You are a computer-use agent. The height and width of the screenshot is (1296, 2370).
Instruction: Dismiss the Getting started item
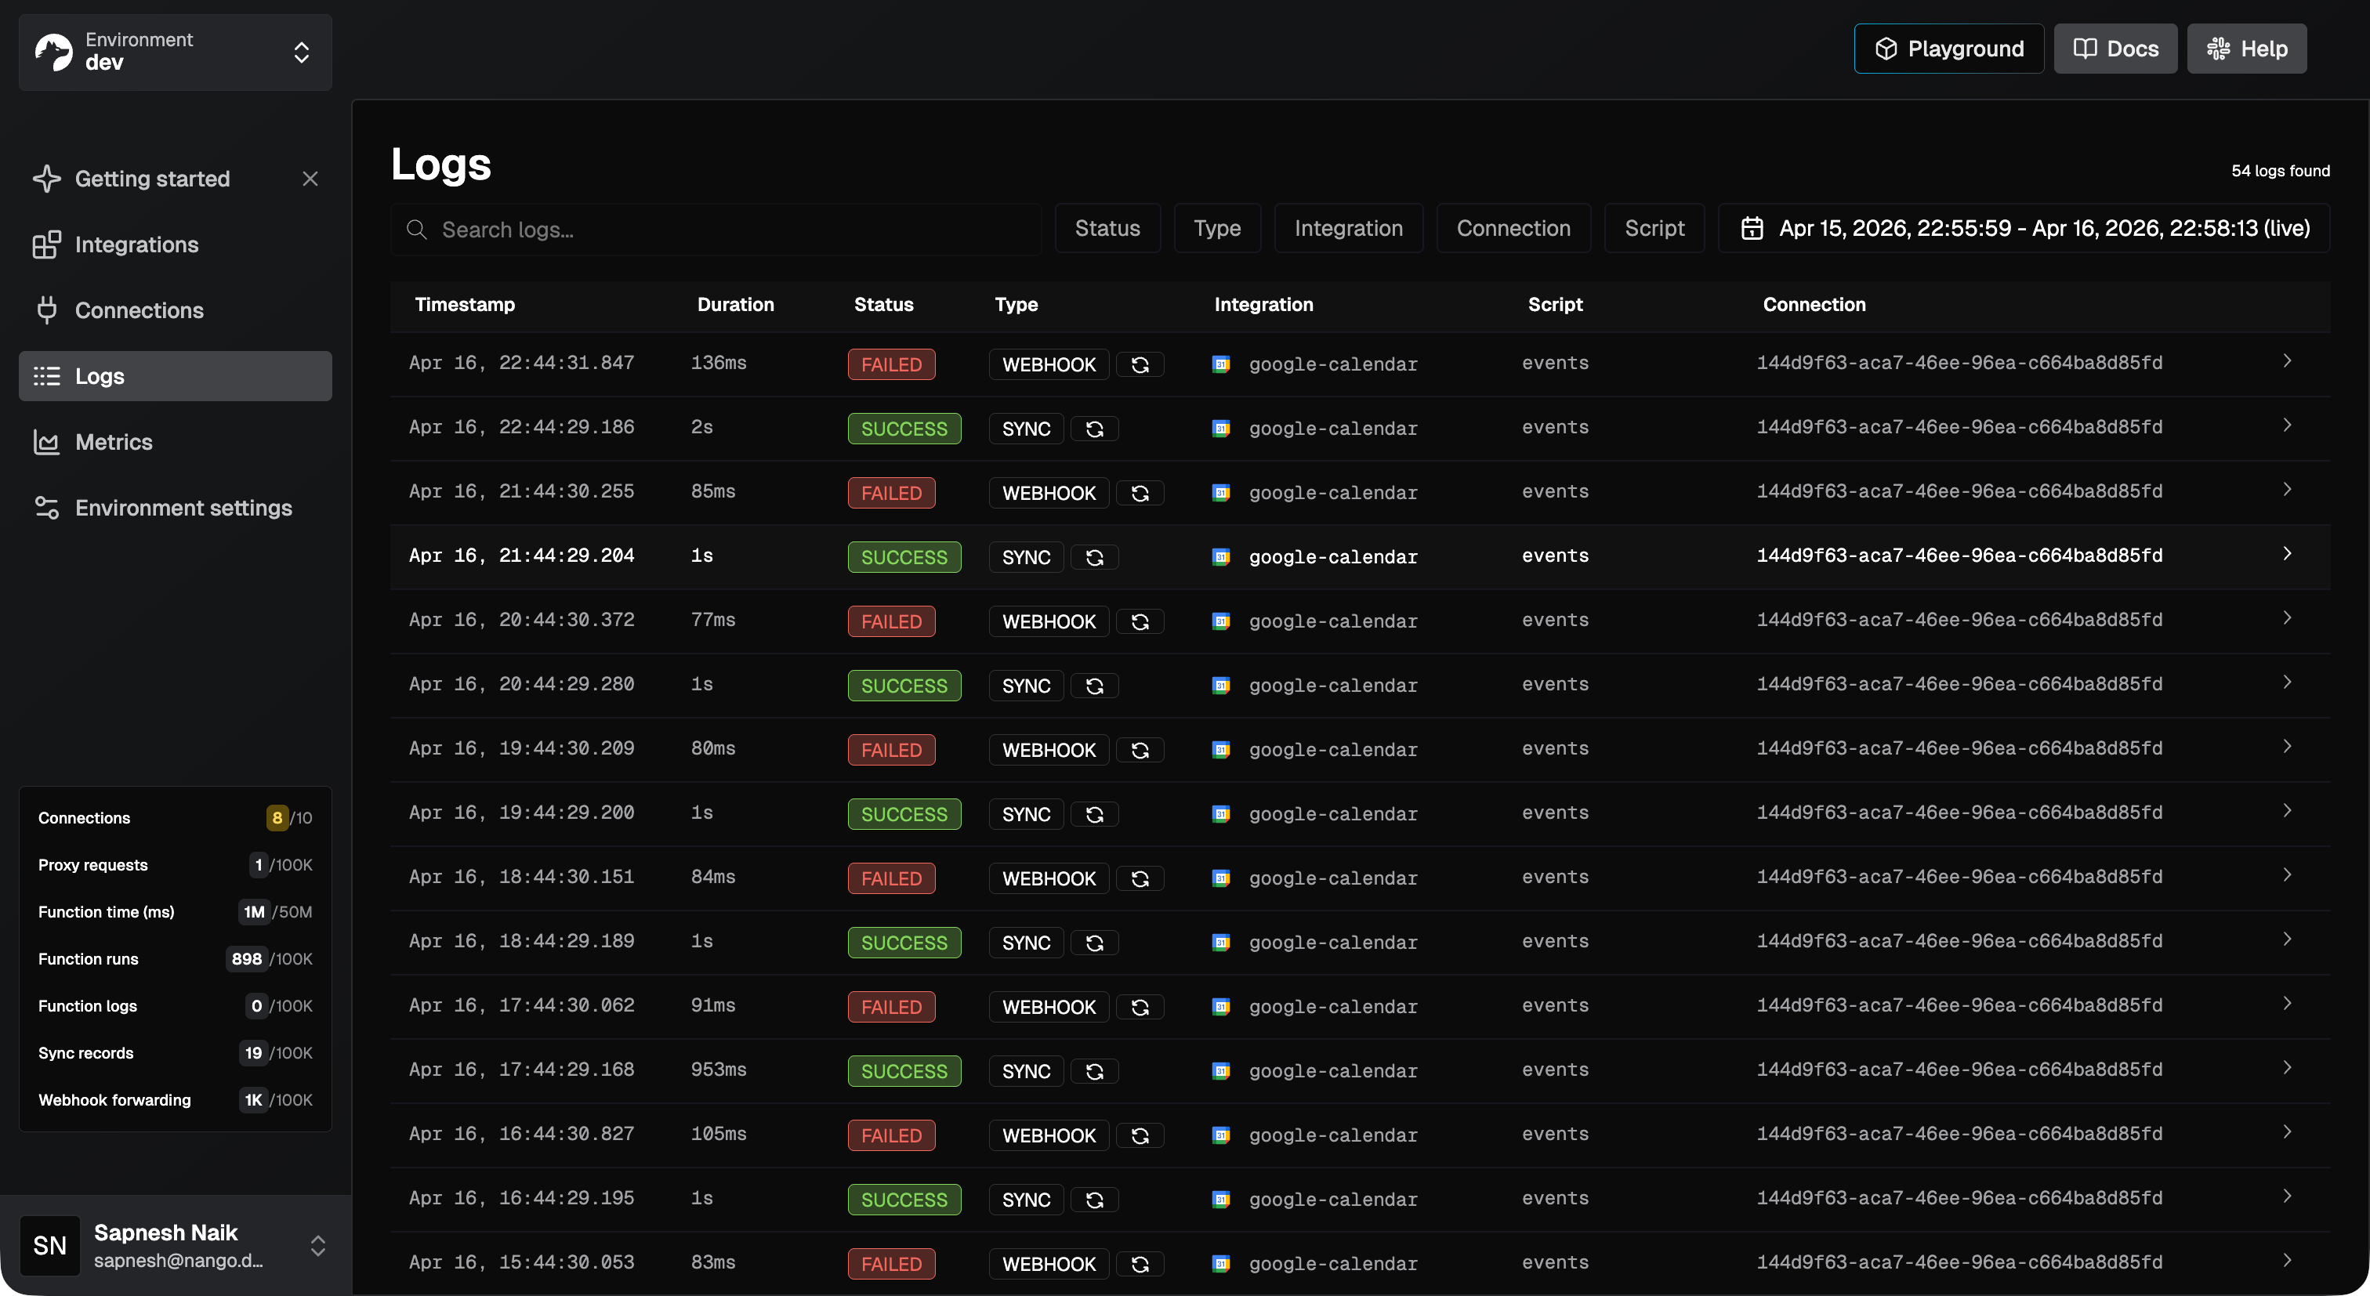[310, 179]
